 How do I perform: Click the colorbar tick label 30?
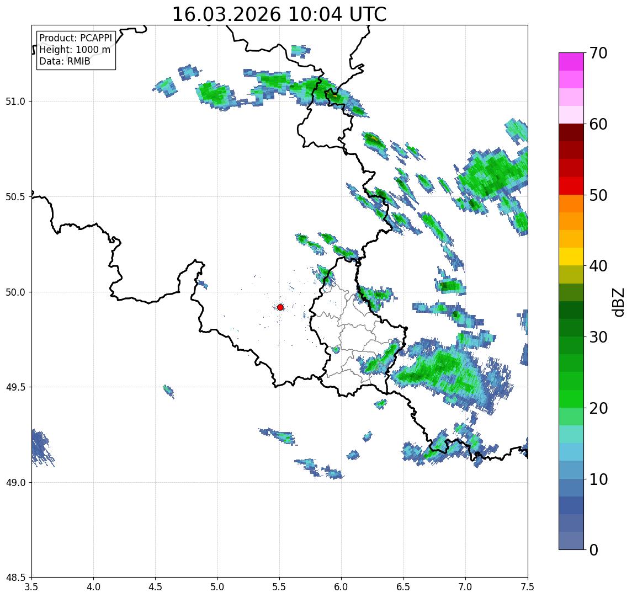click(x=598, y=337)
